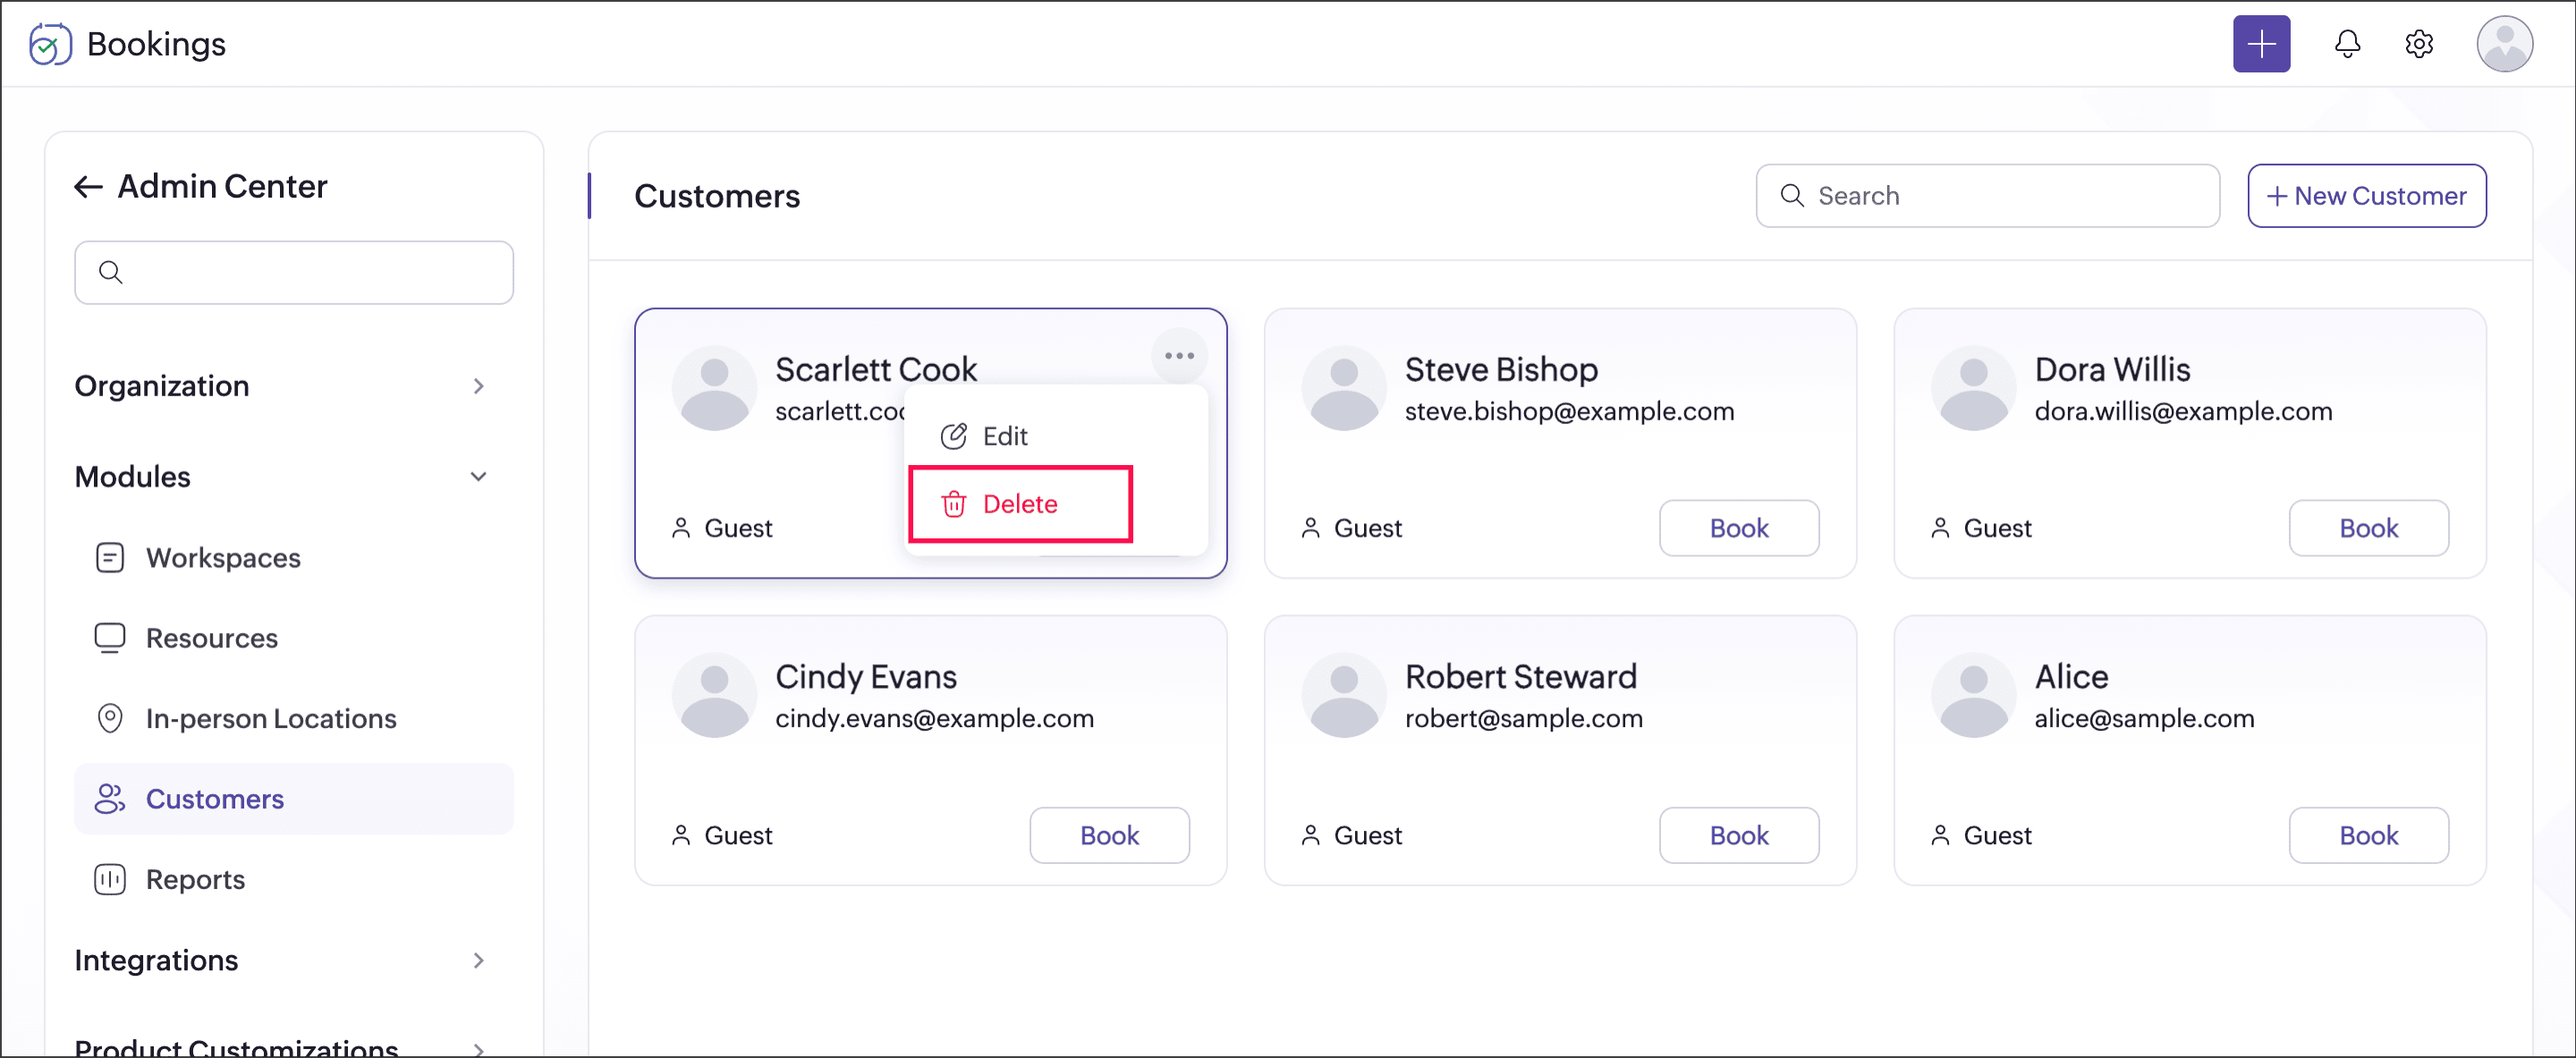Click the purple plus quick-create button

tap(2261, 44)
